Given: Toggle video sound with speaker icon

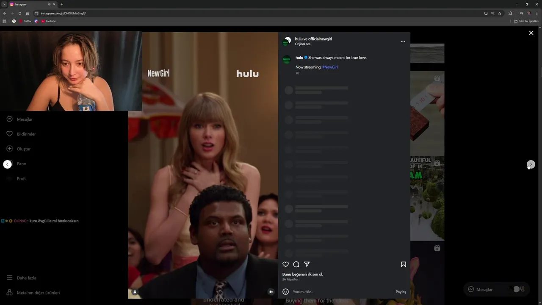Looking at the screenshot, I should [271, 292].
